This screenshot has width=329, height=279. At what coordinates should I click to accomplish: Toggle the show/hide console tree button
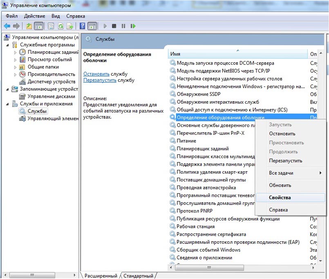(39, 26)
